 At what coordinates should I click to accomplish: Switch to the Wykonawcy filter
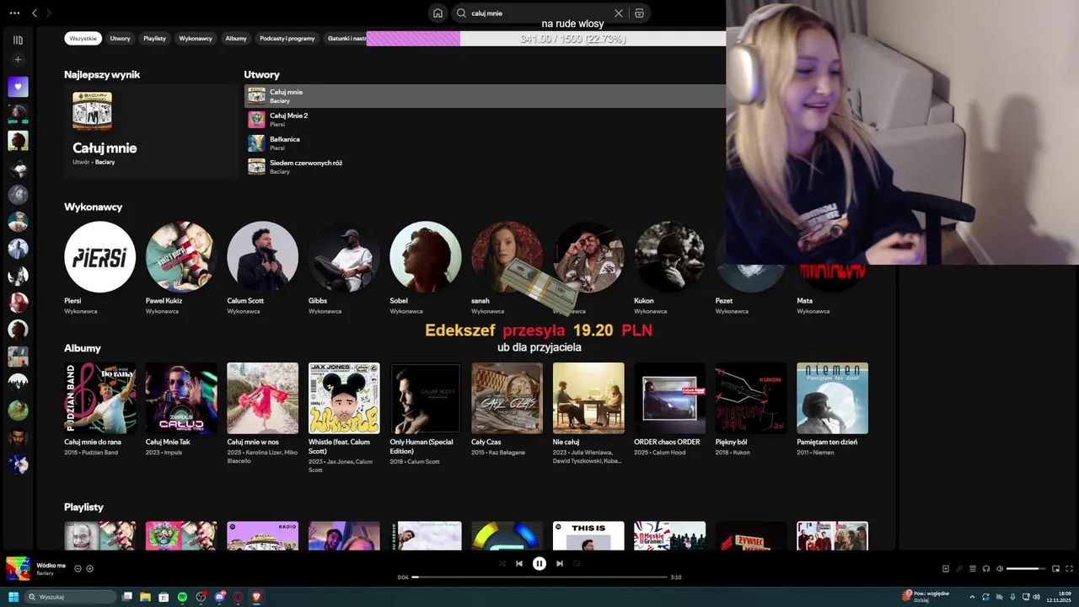[196, 38]
